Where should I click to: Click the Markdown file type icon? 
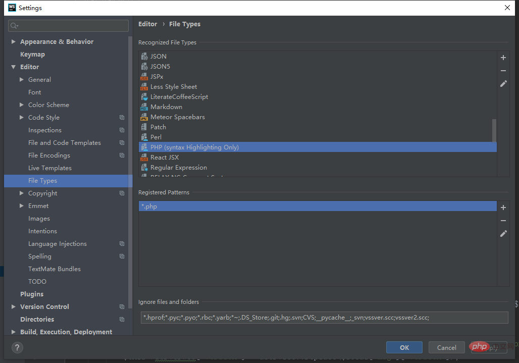pyautogui.click(x=144, y=107)
